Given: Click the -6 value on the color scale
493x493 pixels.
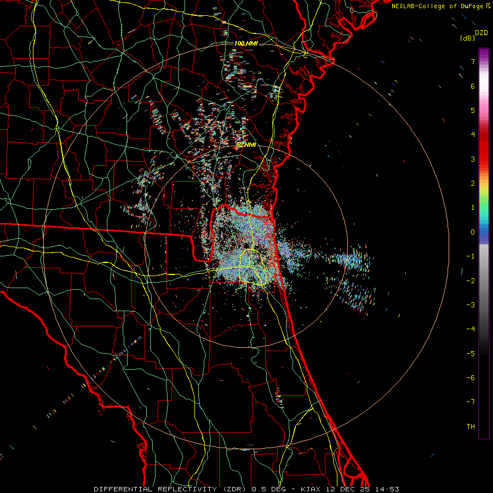Looking at the screenshot, I should point(471,378).
